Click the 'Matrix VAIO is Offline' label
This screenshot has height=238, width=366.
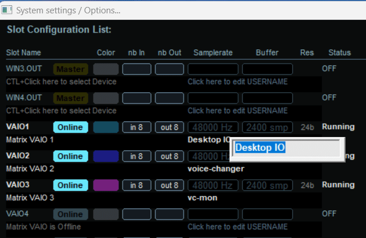(x=44, y=227)
